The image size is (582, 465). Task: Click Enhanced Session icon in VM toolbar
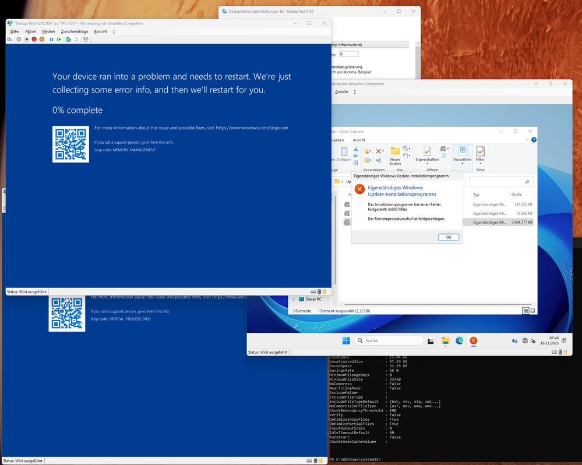click(86, 40)
